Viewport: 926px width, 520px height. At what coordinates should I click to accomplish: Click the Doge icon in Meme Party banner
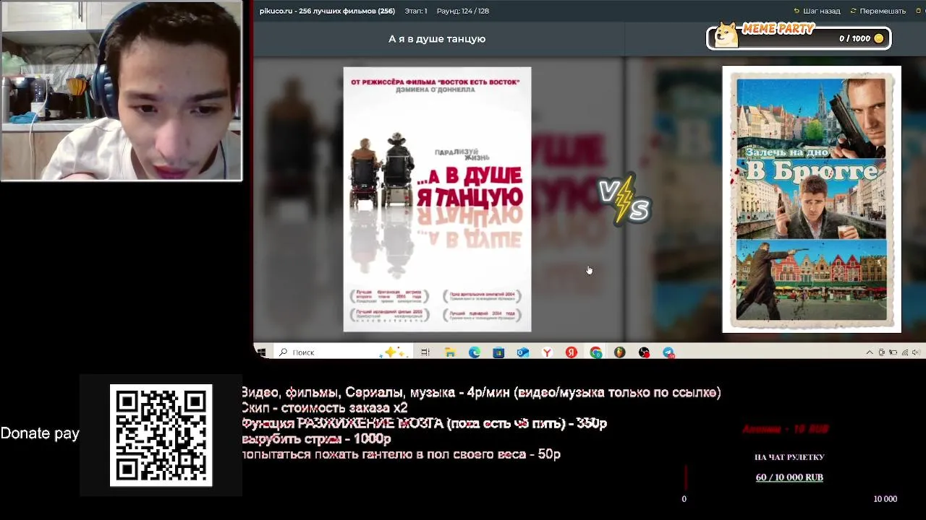pyautogui.click(x=726, y=35)
